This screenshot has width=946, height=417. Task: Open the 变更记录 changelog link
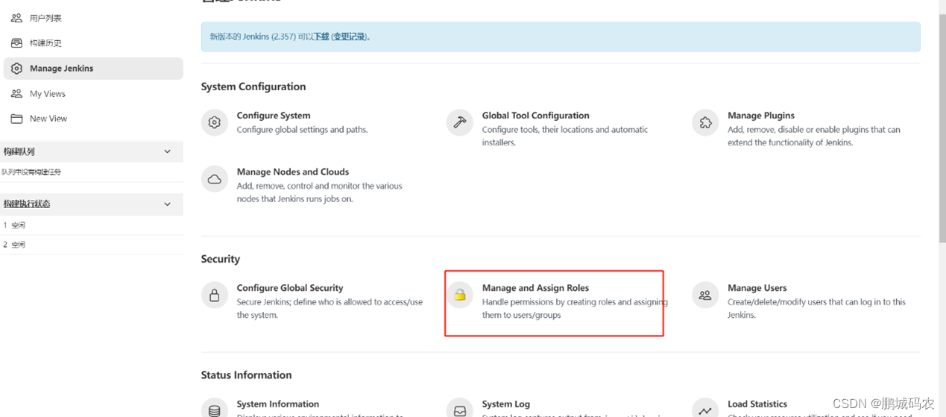pyautogui.click(x=350, y=37)
